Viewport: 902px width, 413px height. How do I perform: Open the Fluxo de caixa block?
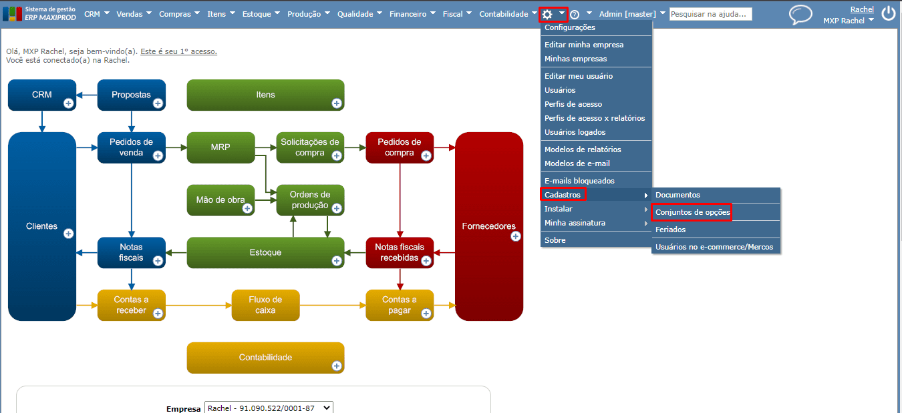[x=265, y=305]
